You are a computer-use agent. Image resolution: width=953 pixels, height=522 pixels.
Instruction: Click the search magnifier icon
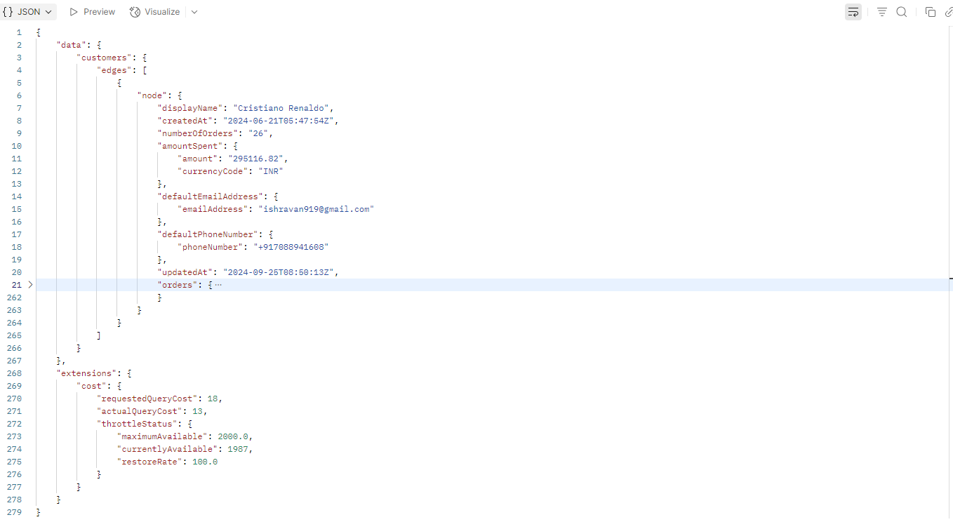[x=902, y=12]
